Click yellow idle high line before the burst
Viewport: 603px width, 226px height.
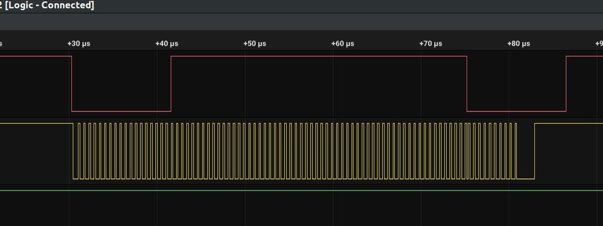click(37, 124)
